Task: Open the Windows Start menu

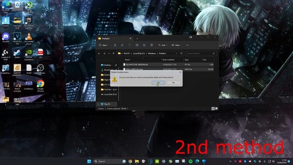Action: click(89, 161)
